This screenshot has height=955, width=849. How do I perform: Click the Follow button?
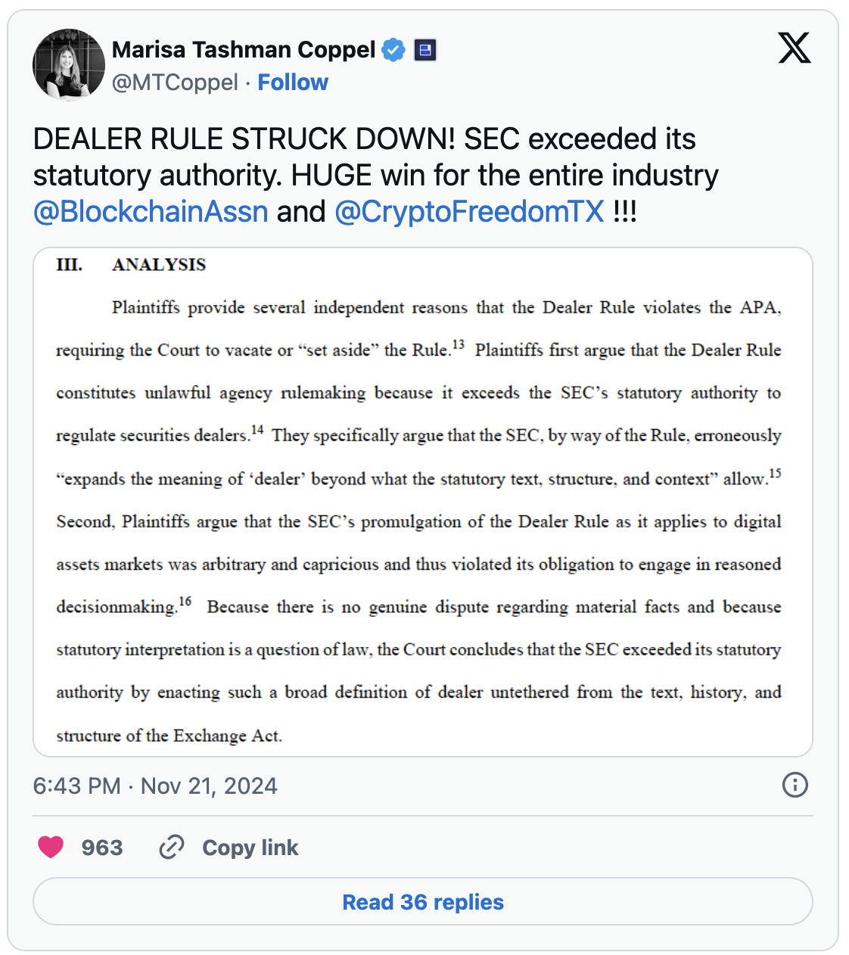click(294, 82)
